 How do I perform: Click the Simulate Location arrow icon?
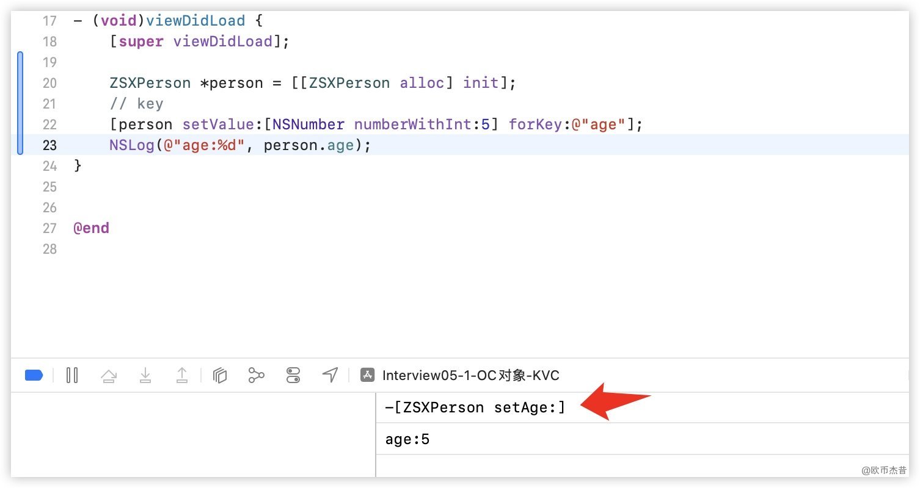pos(330,375)
